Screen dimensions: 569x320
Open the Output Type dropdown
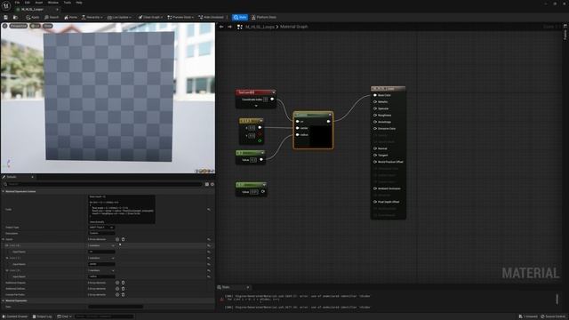(x=101, y=228)
